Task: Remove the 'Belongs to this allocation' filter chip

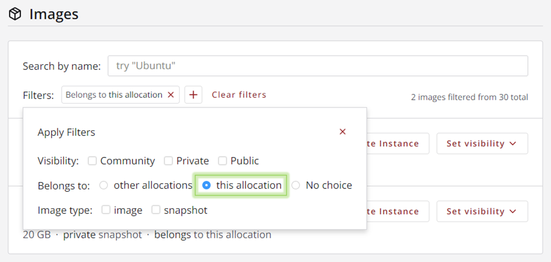Action: click(x=171, y=95)
